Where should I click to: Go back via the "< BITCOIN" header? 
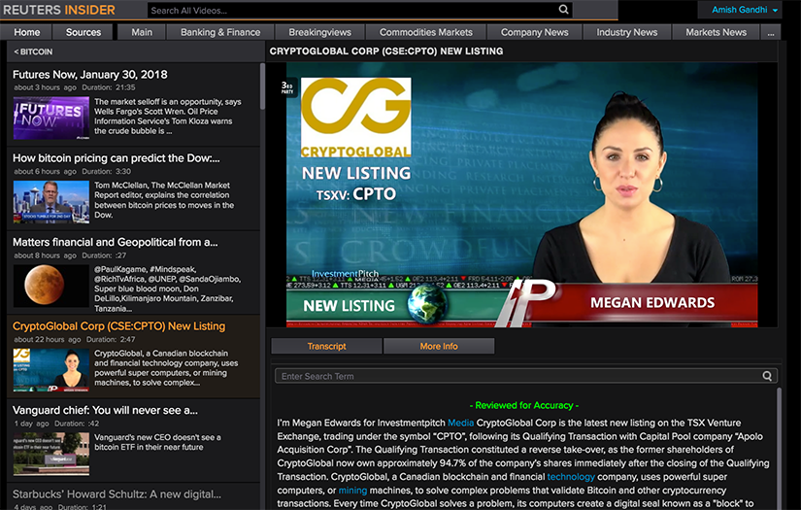(x=33, y=51)
